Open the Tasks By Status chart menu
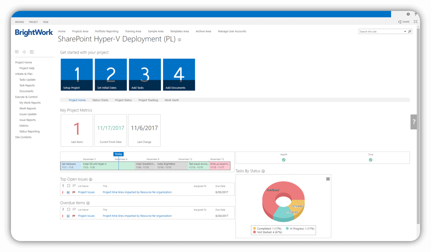This screenshot has width=431, height=252. 328,178
